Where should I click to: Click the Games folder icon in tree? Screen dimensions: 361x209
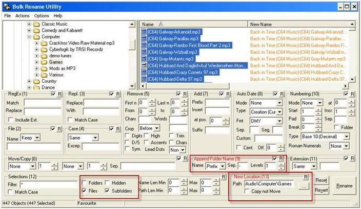pos(44,62)
